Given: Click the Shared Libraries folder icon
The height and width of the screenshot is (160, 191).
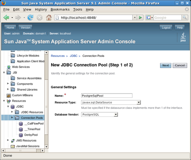Looking at the screenshot, I should (x=13, y=89).
